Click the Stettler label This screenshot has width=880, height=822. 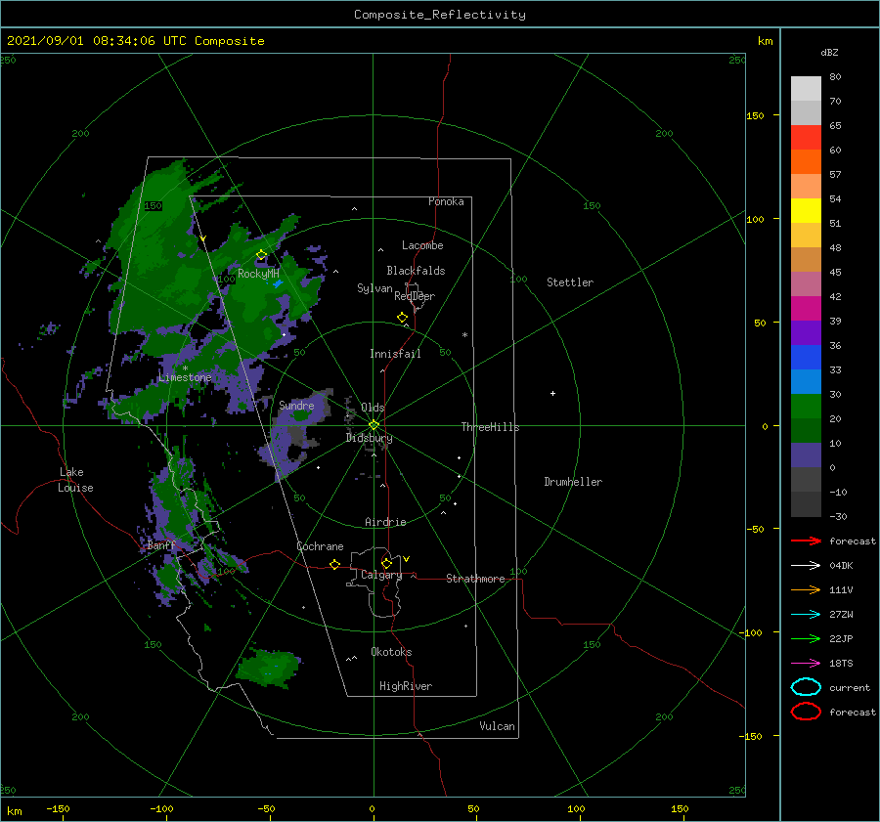(570, 282)
